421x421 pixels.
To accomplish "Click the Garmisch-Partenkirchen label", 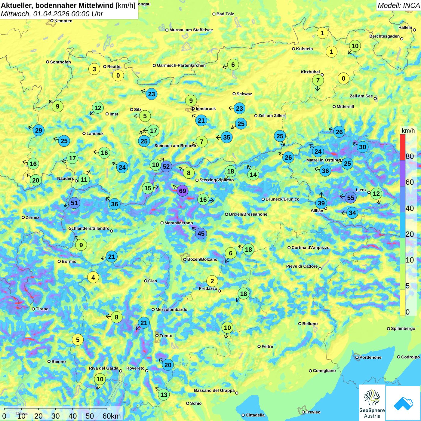I will pos(181,65).
